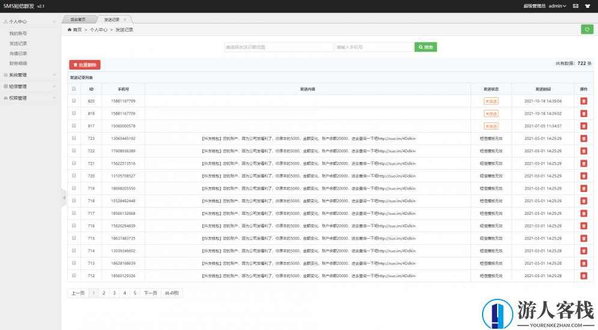The width and height of the screenshot is (598, 330).
Task: Select the checkbox for row 720
Action: click(74, 176)
